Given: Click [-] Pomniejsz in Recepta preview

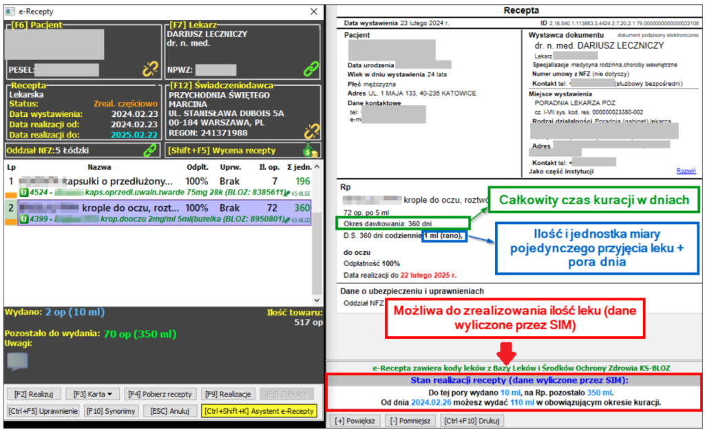Looking at the screenshot, I should pyautogui.click(x=410, y=421).
